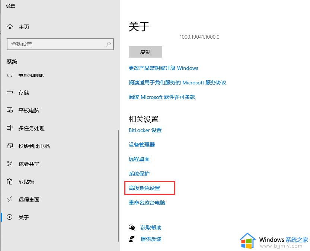Select 关于 in the left sidebar
Image resolution: width=310 pixels, height=251 pixels.
point(24,218)
